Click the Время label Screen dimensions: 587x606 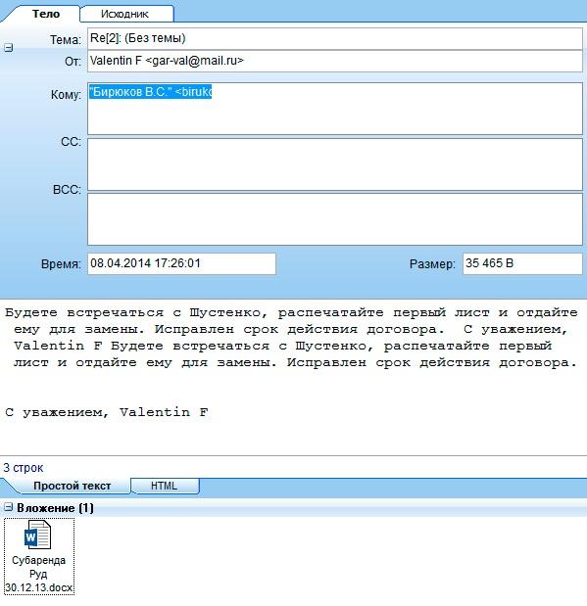point(61,264)
